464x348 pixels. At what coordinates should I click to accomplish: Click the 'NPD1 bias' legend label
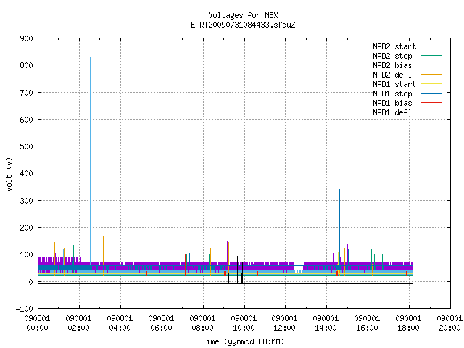pos(392,103)
